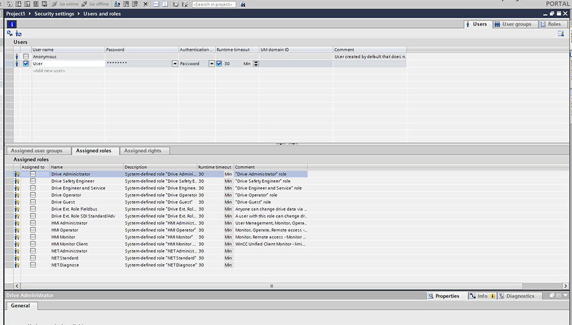
Task: Click Security settings in the breadcrumb
Action: click(54, 14)
